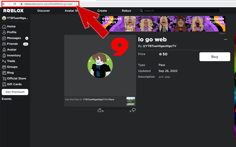This screenshot has width=236, height=147.
Task: Click the thumbs up like icon
Action: tap(99, 110)
